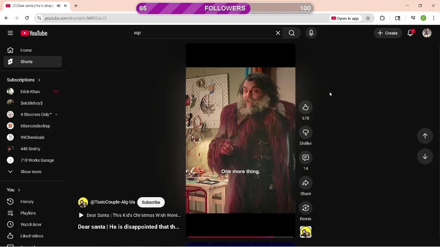Open comments for the short
This screenshot has width=440, height=247.
[x=306, y=157]
